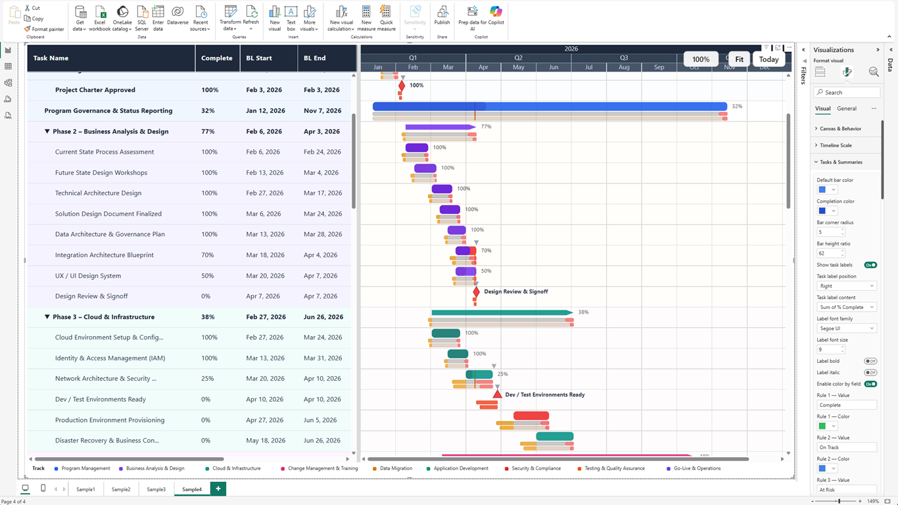Open Table view from the left sidebar
The height and width of the screenshot is (505, 898).
pyautogui.click(x=9, y=67)
